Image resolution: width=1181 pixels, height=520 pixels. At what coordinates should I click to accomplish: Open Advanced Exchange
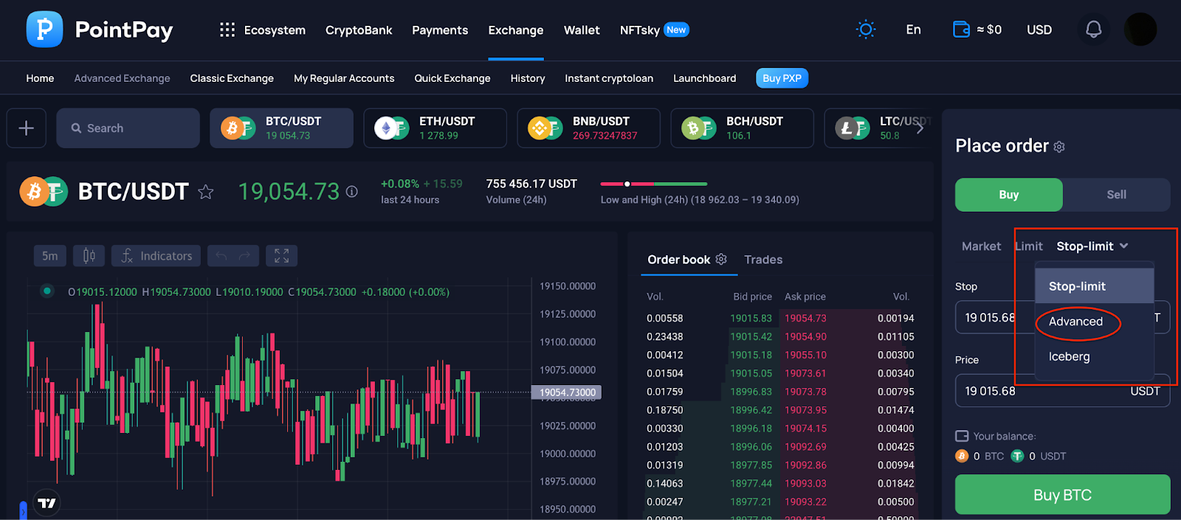[x=122, y=78]
